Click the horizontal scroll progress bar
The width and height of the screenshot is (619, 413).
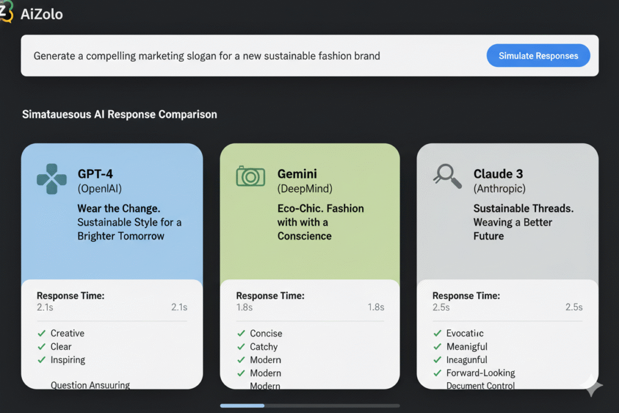coord(309,405)
